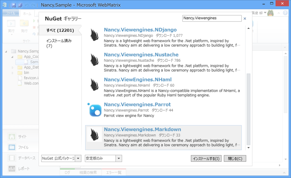
Task: Click the bin folder icon in tree
Action: tap(20, 73)
